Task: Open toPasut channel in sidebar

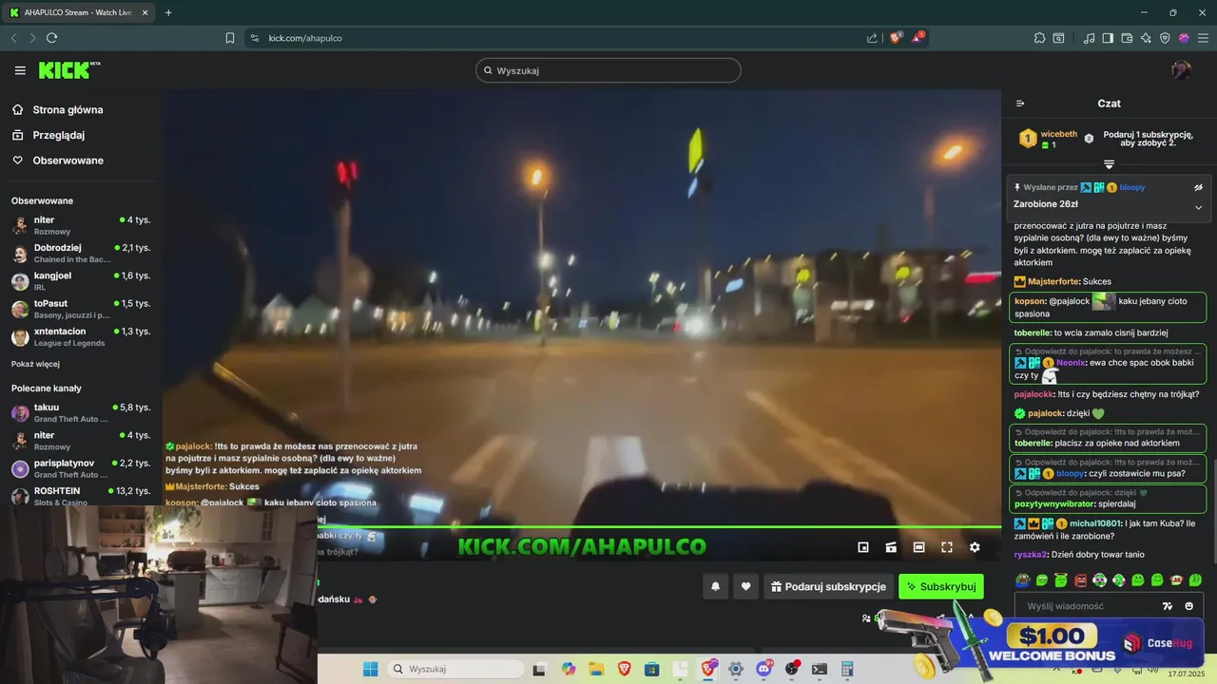Action: tap(80, 309)
